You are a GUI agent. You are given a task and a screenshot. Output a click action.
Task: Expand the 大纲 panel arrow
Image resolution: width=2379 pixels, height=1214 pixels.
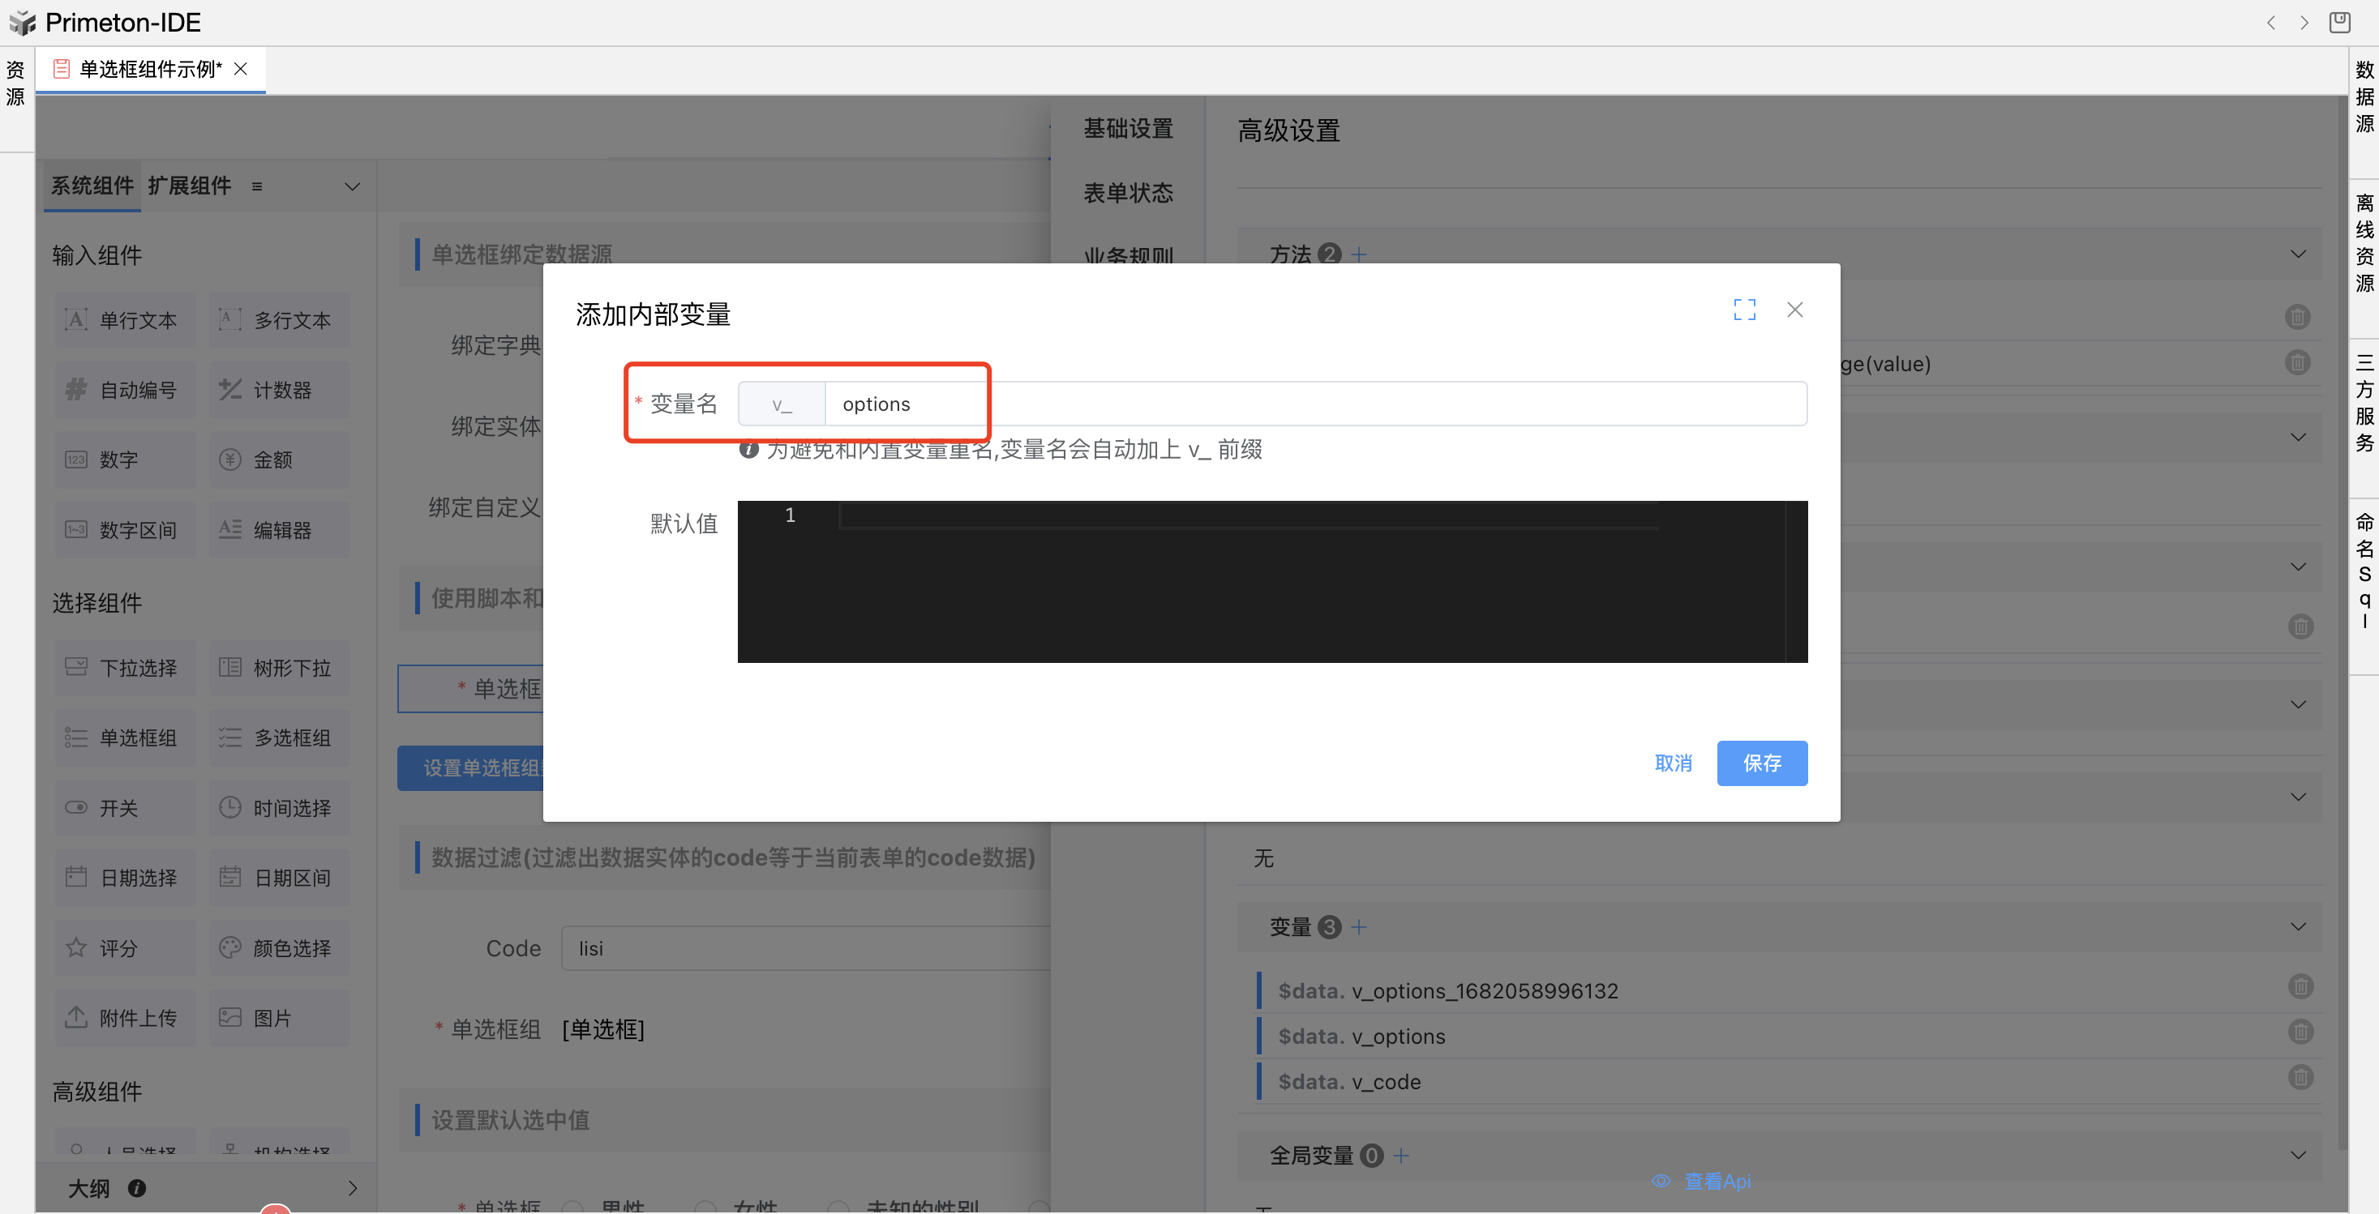pos(352,1188)
